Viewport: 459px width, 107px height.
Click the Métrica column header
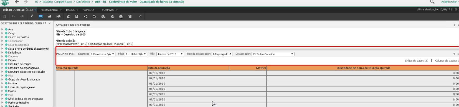coord(248,68)
